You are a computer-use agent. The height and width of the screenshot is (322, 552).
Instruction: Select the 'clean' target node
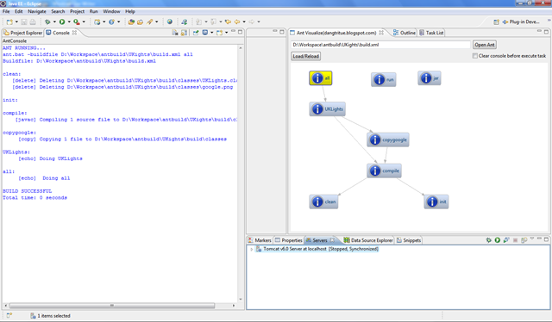pos(323,201)
